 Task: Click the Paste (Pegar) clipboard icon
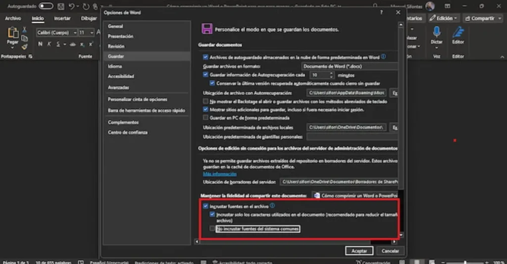click(x=12, y=33)
